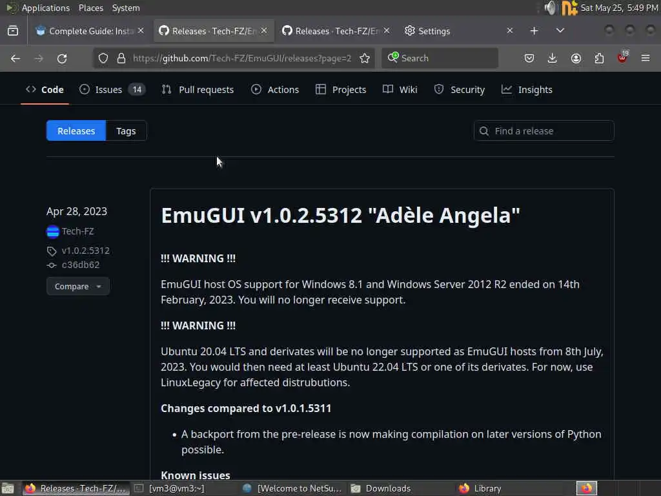Open Firefox hamburger application menu
The height and width of the screenshot is (496, 661).
click(x=646, y=58)
